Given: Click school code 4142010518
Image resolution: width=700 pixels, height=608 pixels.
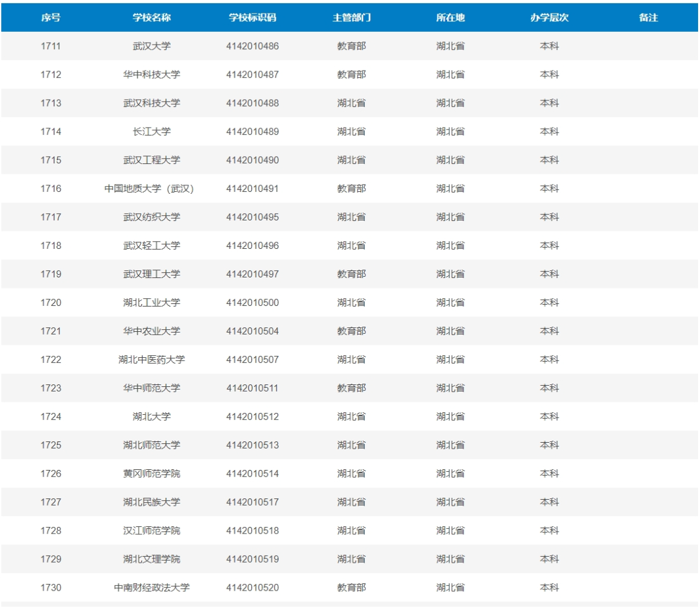Looking at the screenshot, I should (252, 531).
